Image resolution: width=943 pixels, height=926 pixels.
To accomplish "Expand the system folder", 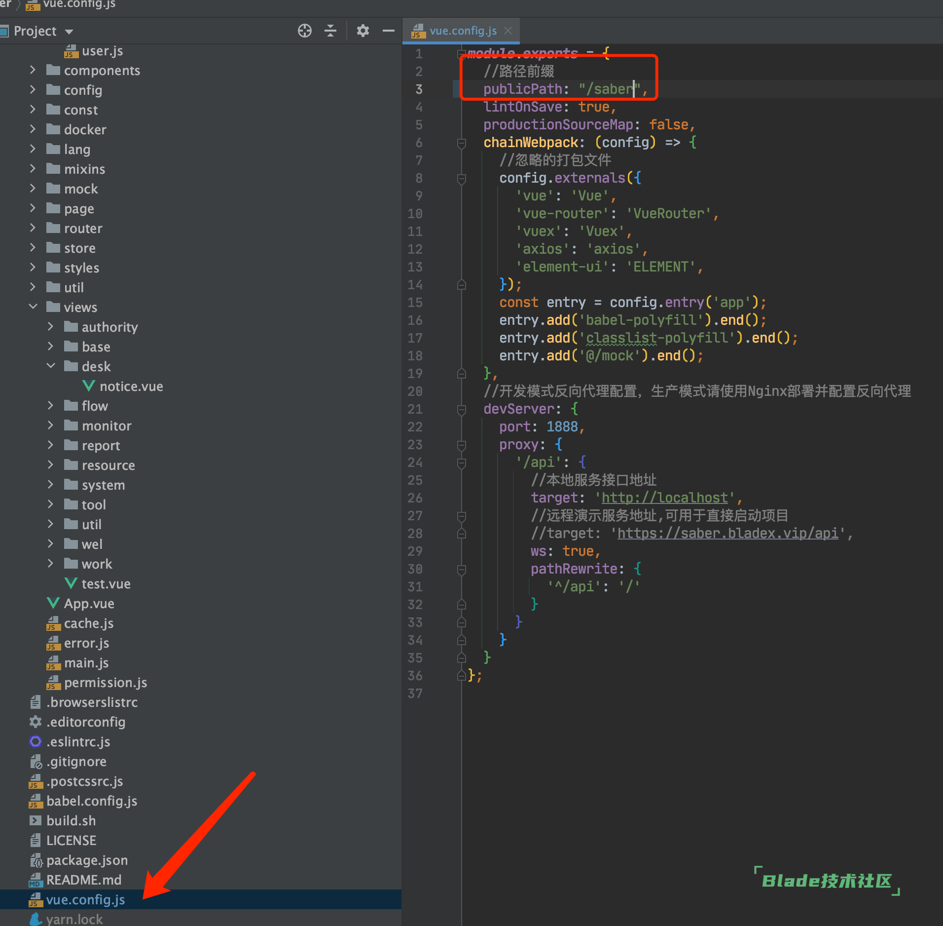I will [50, 485].
